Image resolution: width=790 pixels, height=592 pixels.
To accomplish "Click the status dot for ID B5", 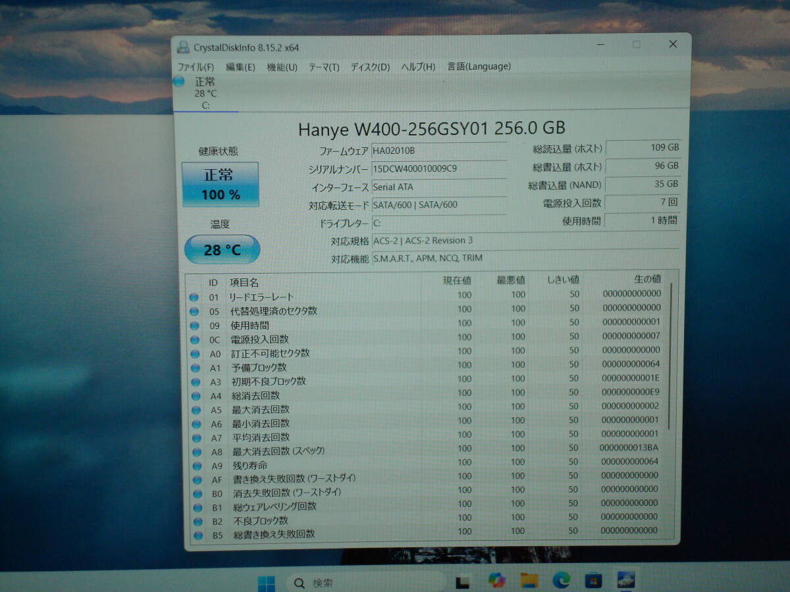I will coord(199,535).
